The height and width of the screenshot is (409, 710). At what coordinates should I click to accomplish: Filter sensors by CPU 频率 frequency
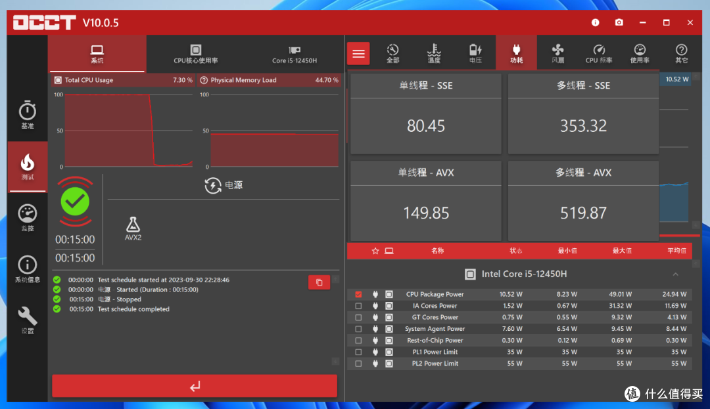tap(599, 53)
